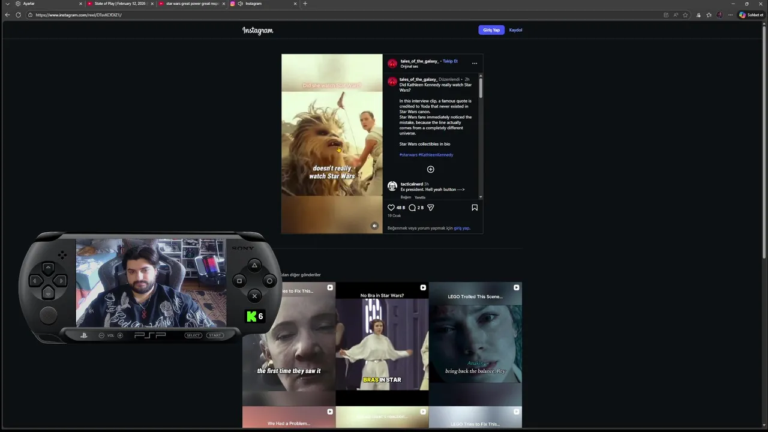The image size is (768, 432).
Task: Open the browser profile avatar
Action: pyautogui.click(x=719, y=15)
